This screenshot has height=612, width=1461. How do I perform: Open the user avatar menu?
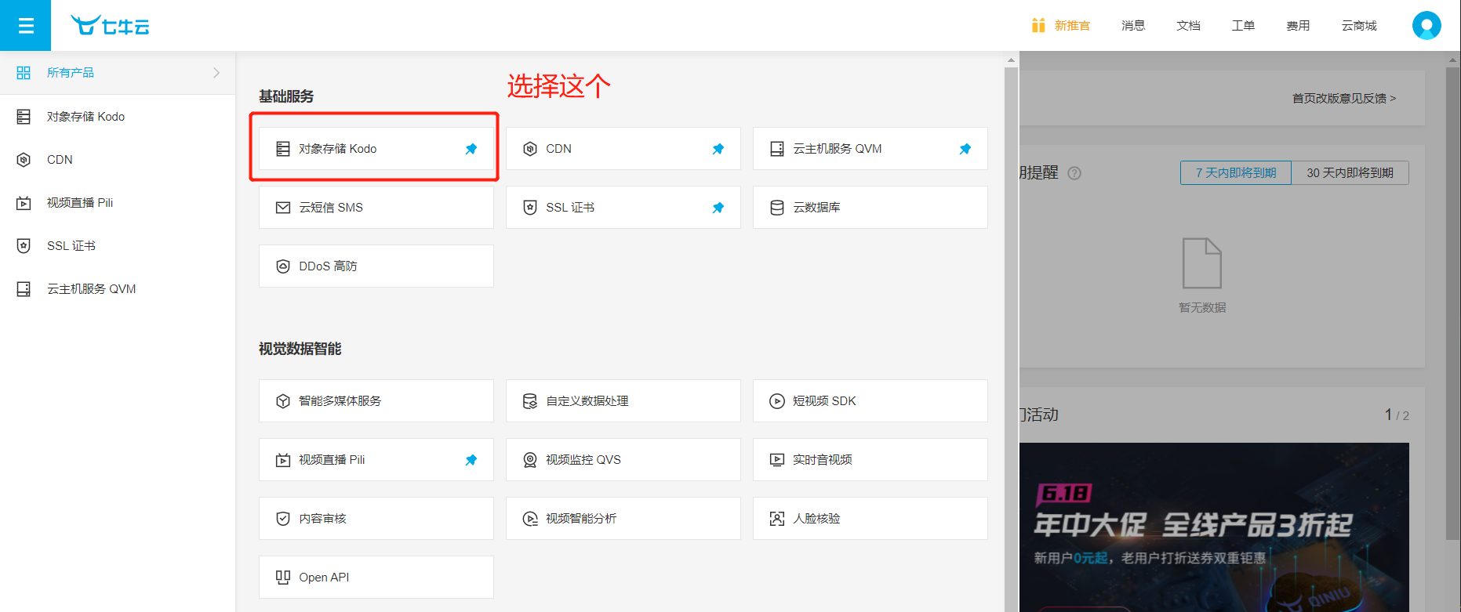(x=1426, y=26)
